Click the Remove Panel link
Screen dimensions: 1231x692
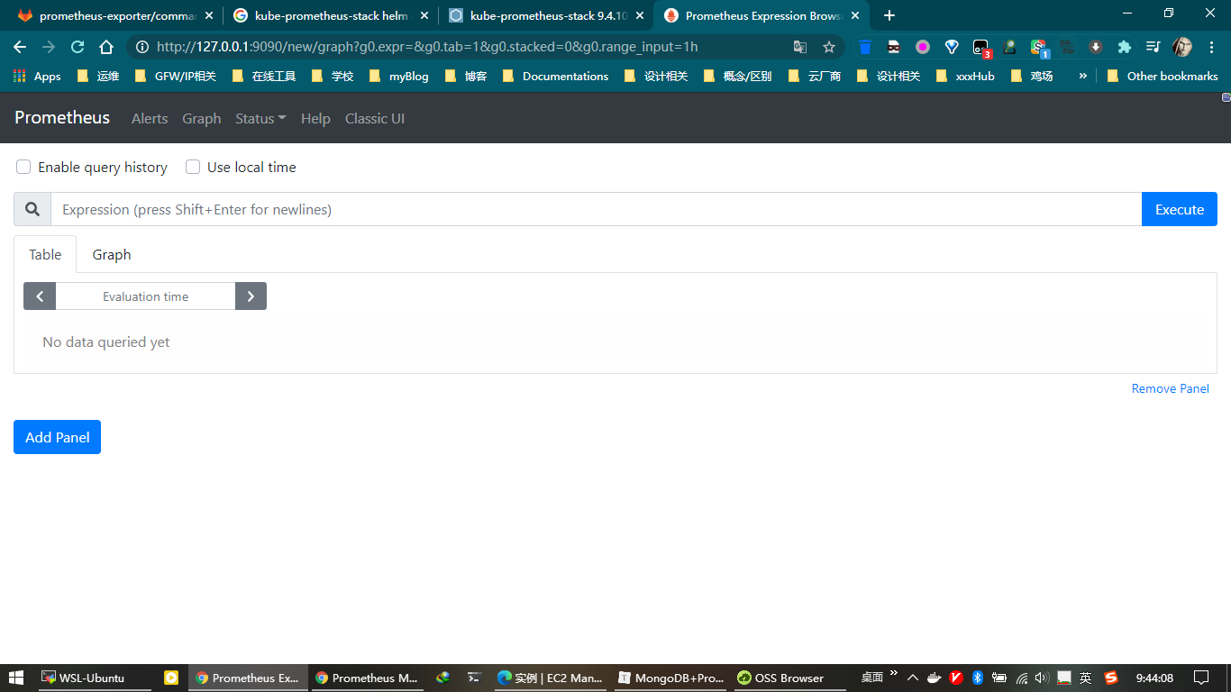pyautogui.click(x=1171, y=388)
